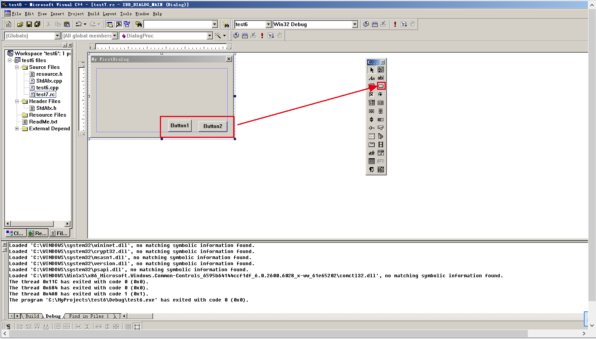Choose the Combo Box control tool
This screenshot has height=339, width=596.
tap(372, 103)
